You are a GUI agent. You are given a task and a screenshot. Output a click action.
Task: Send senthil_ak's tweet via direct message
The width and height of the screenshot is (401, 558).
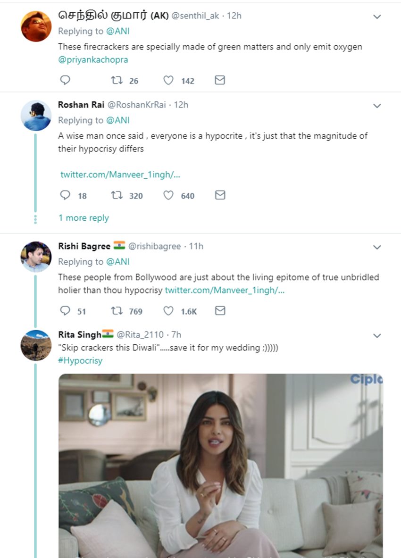(x=220, y=80)
